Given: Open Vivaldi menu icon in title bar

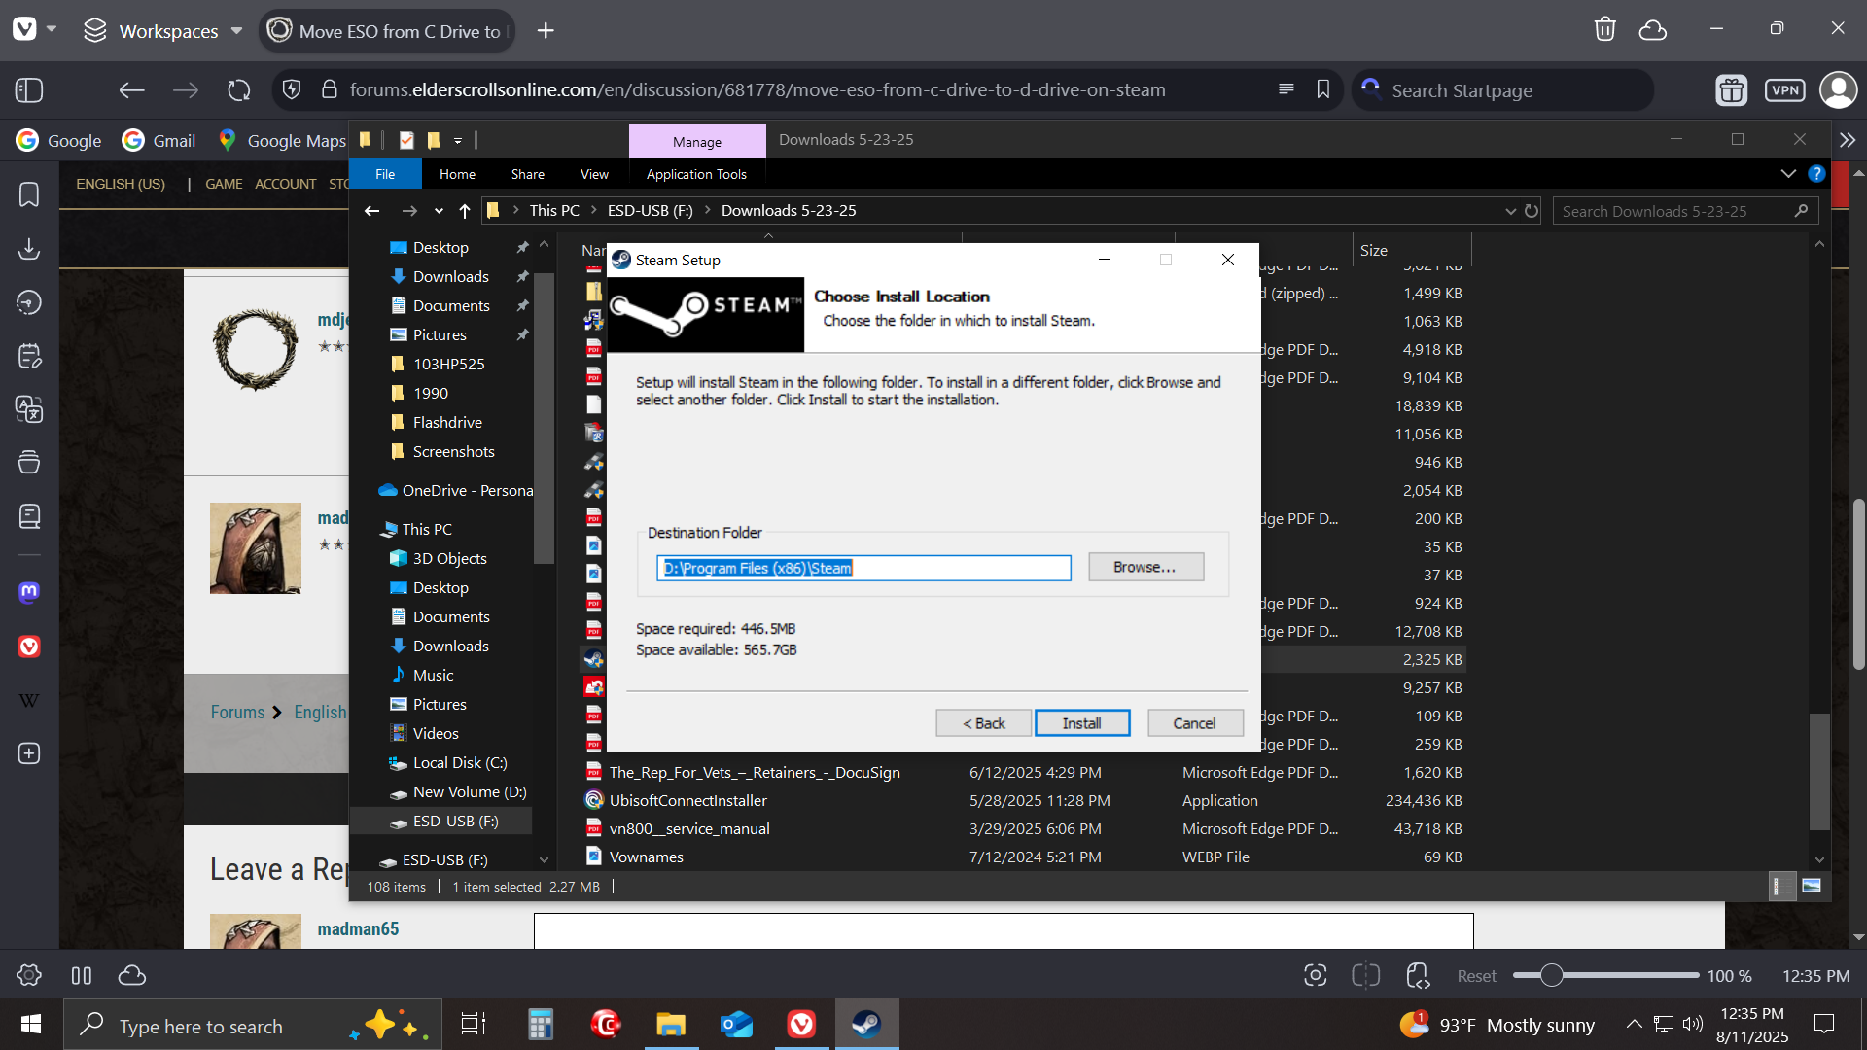Looking at the screenshot, I should tap(25, 30).
